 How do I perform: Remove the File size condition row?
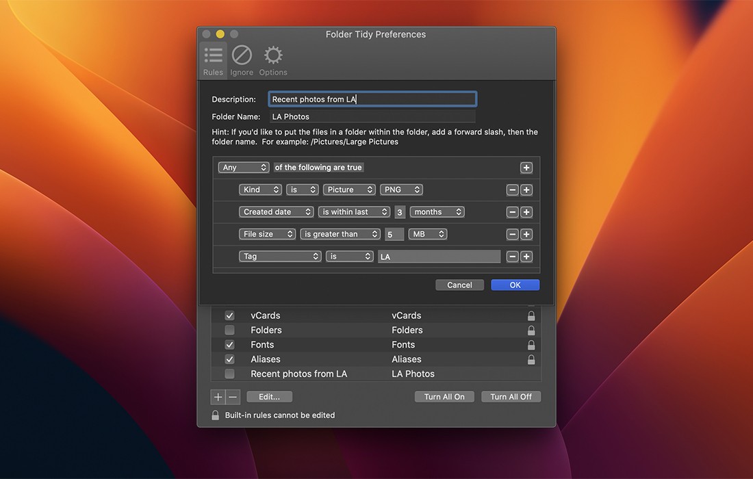(x=512, y=235)
